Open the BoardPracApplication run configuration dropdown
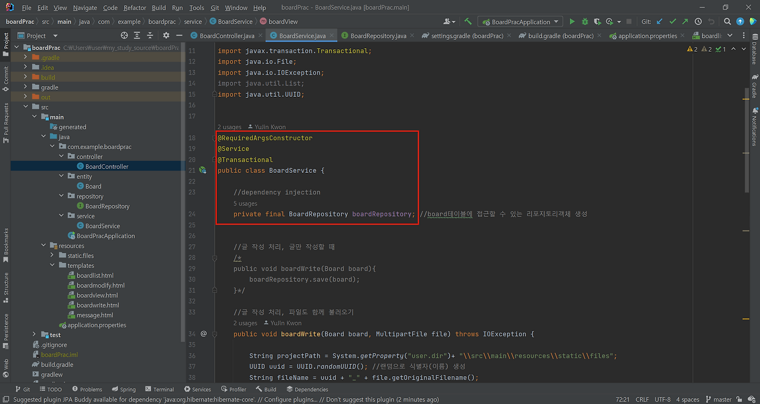Viewport: 760px width, 404px height. coord(520,21)
